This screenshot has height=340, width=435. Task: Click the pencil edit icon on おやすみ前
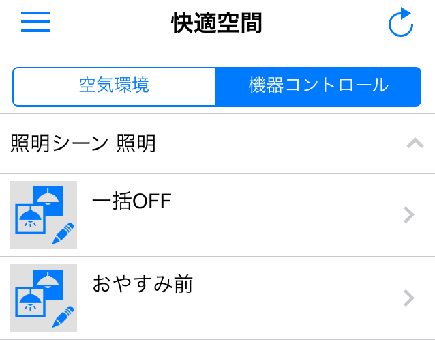63,317
